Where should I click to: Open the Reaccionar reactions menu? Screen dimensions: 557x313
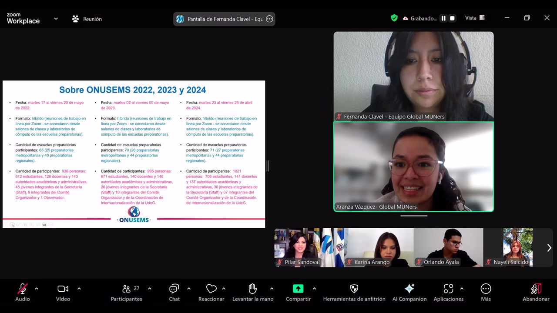(x=211, y=293)
